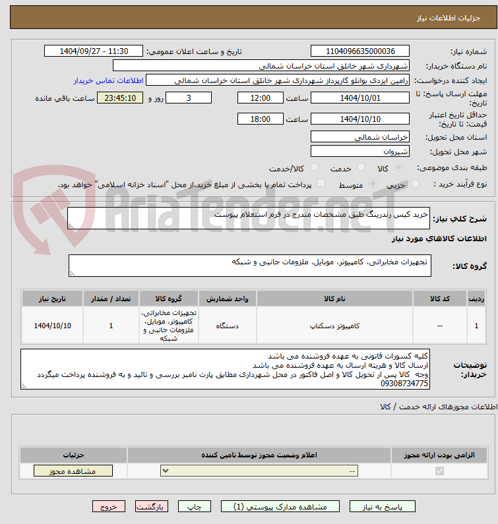Viewport: 498px width, 524px height.
Task: Toggle the اسناد خزانه اسلامی payment checkbox
Action: coord(321,183)
